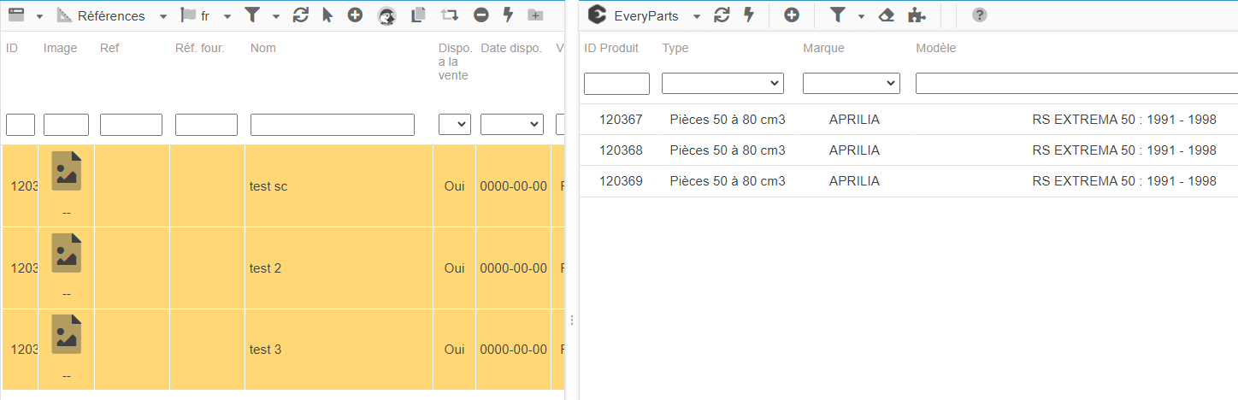
Task: Click the lightning bolt in the EveryParts toolbar
Action: [749, 15]
